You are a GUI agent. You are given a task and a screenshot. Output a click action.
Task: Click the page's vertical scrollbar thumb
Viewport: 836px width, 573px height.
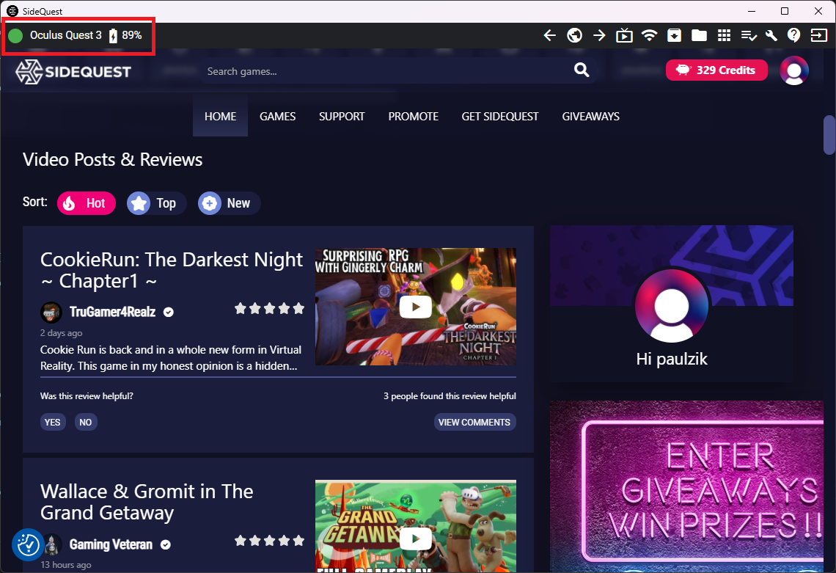coord(829,134)
